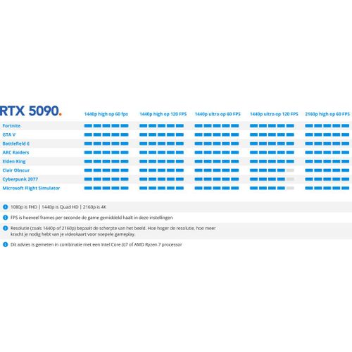Click the 1440p high op 120 FPS header
Screen dimensions: 352x352
click(163, 114)
